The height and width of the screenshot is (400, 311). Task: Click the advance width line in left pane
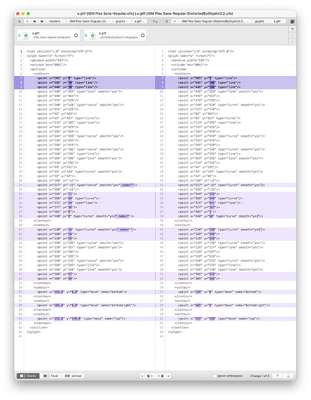tap(49, 60)
